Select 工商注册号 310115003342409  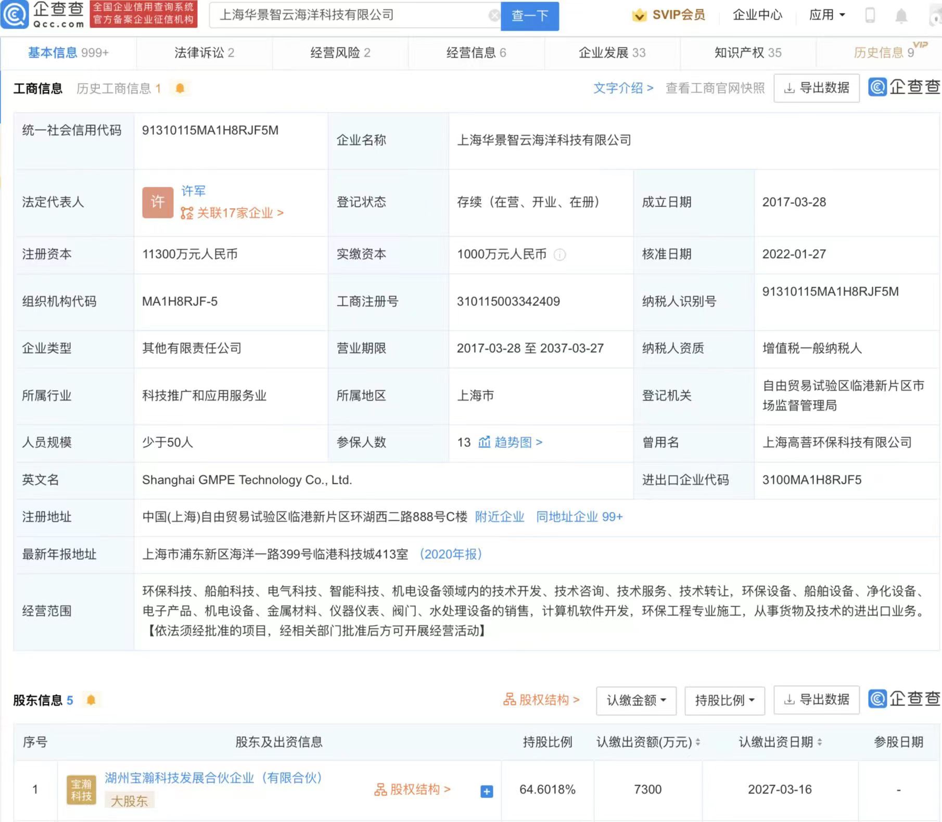coord(508,301)
